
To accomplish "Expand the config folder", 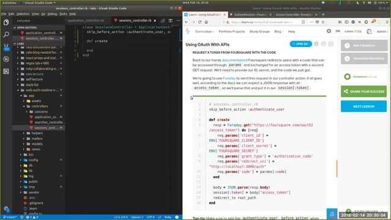I will click(x=33, y=160).
